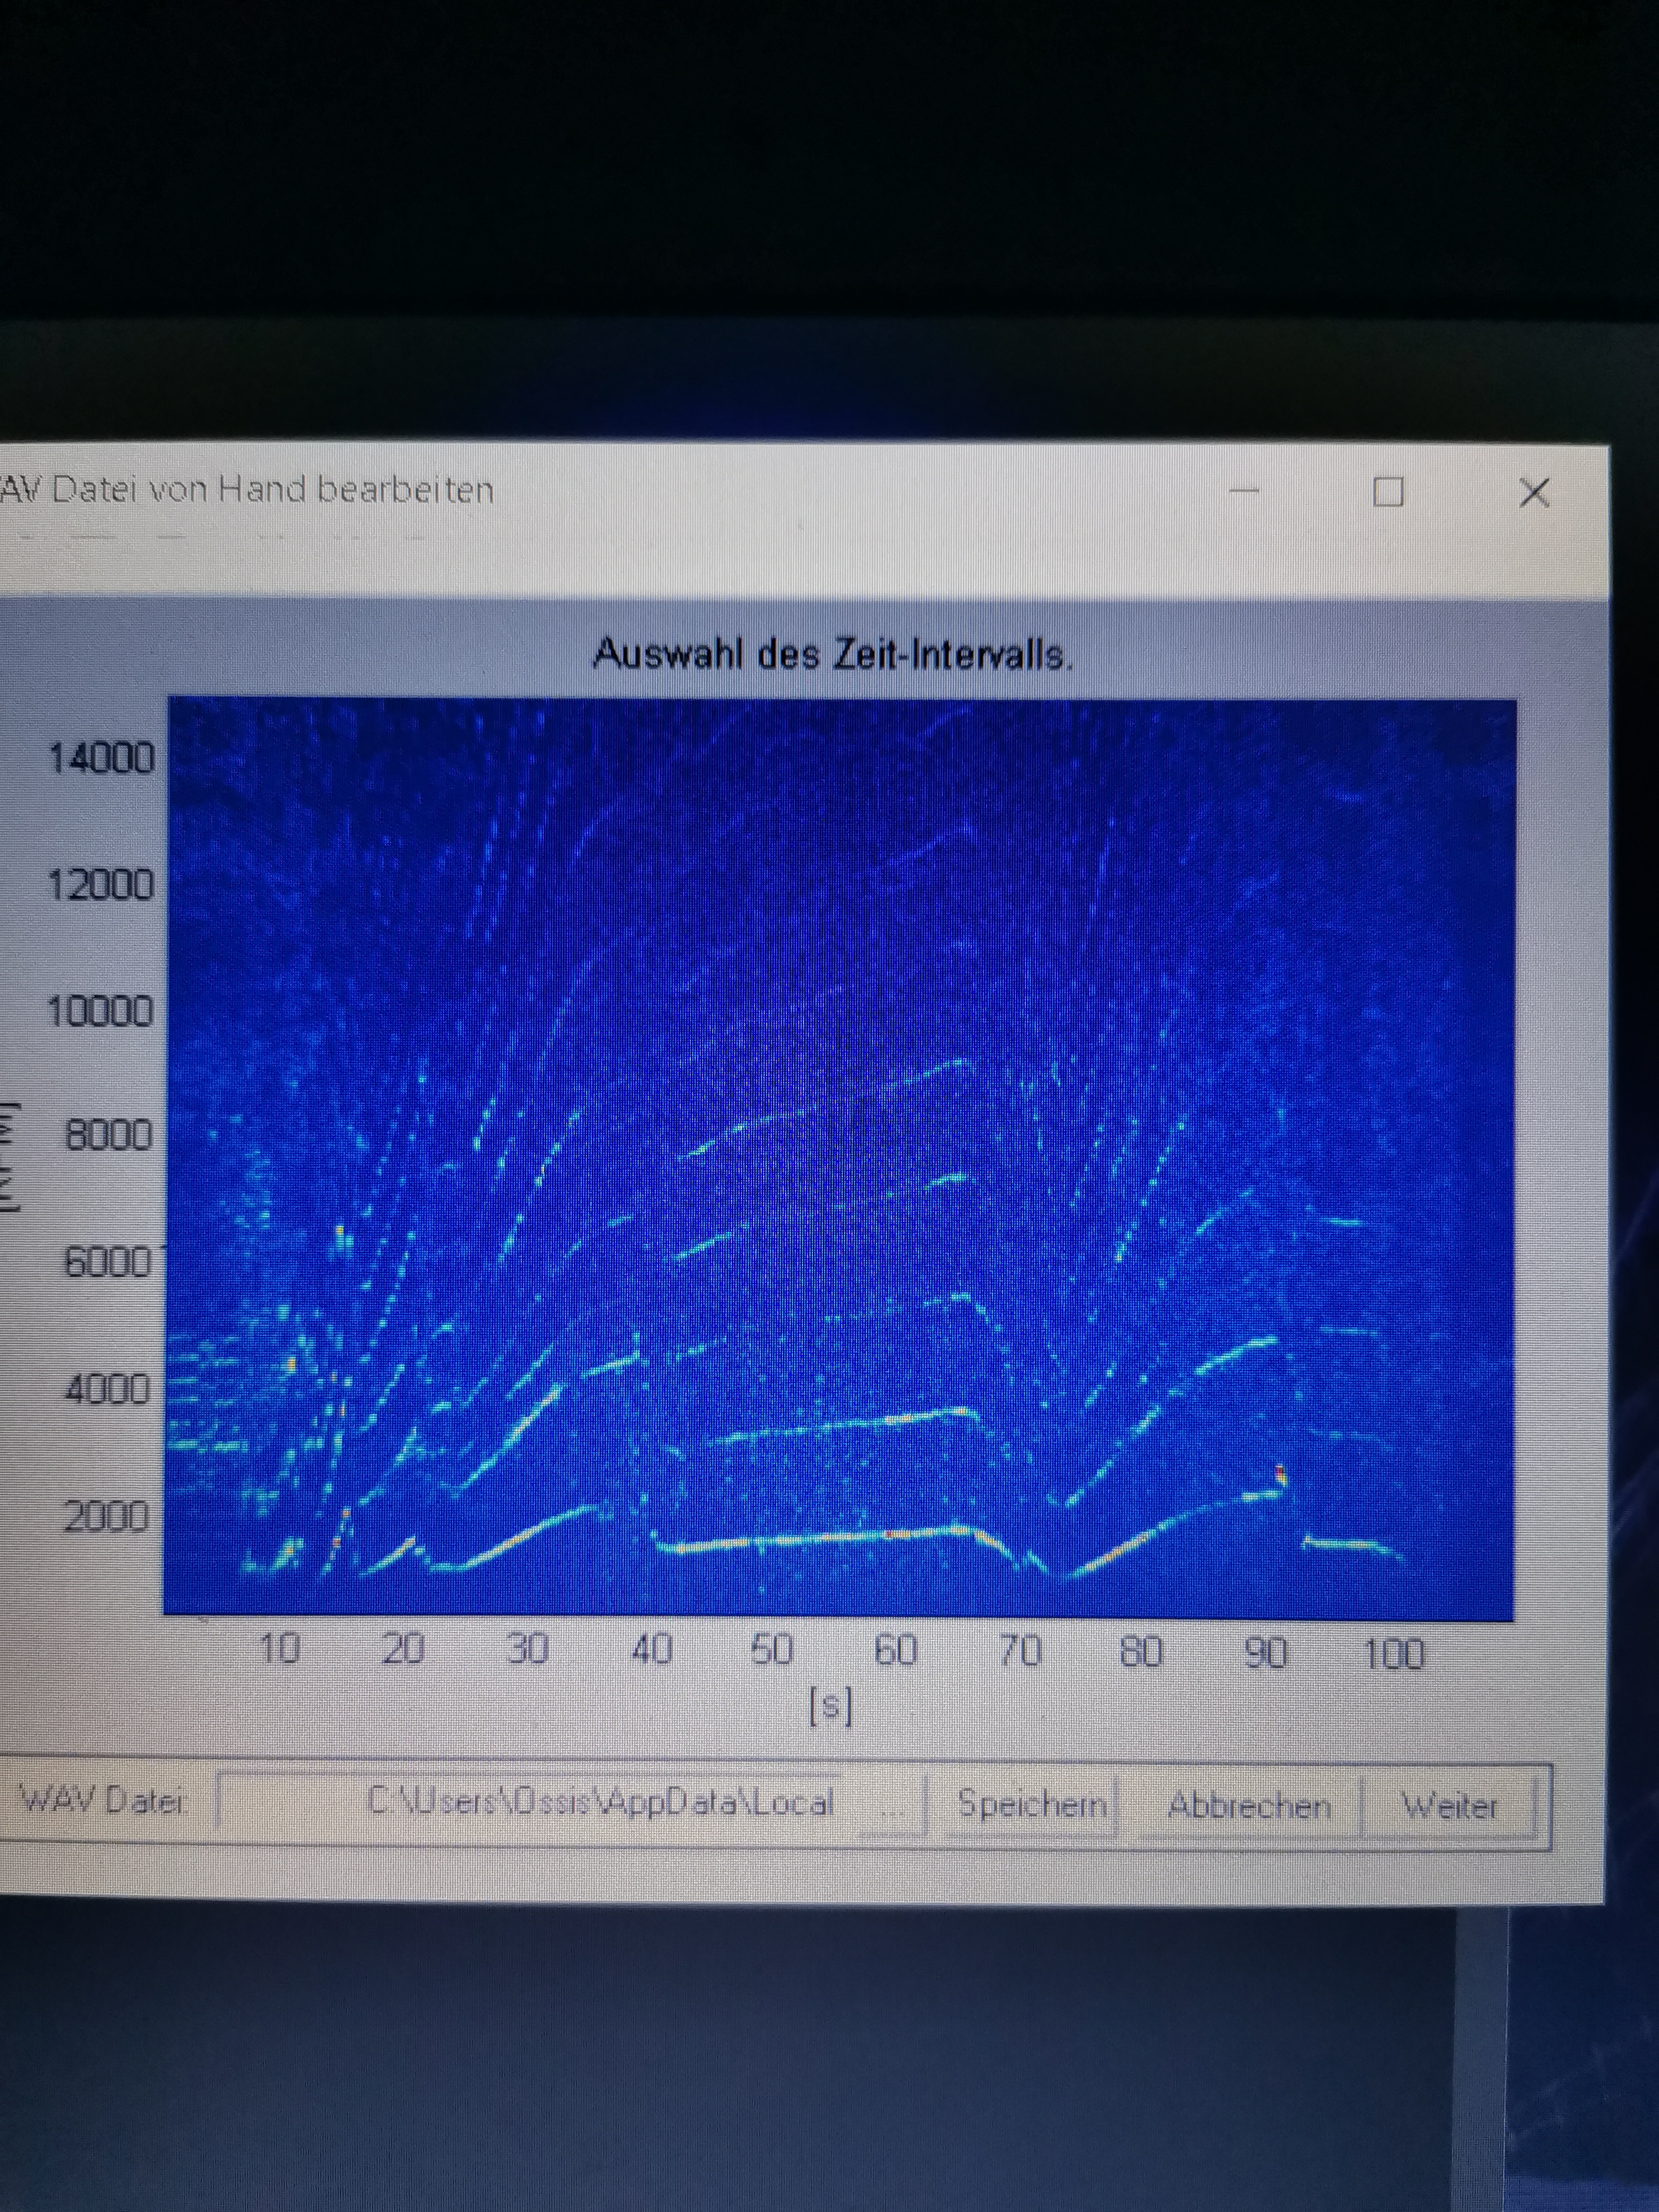Click the 'Auswahl des Zeit-Intervalls' plot title
Viewport: 1659px width, 2212px height.
833,655
